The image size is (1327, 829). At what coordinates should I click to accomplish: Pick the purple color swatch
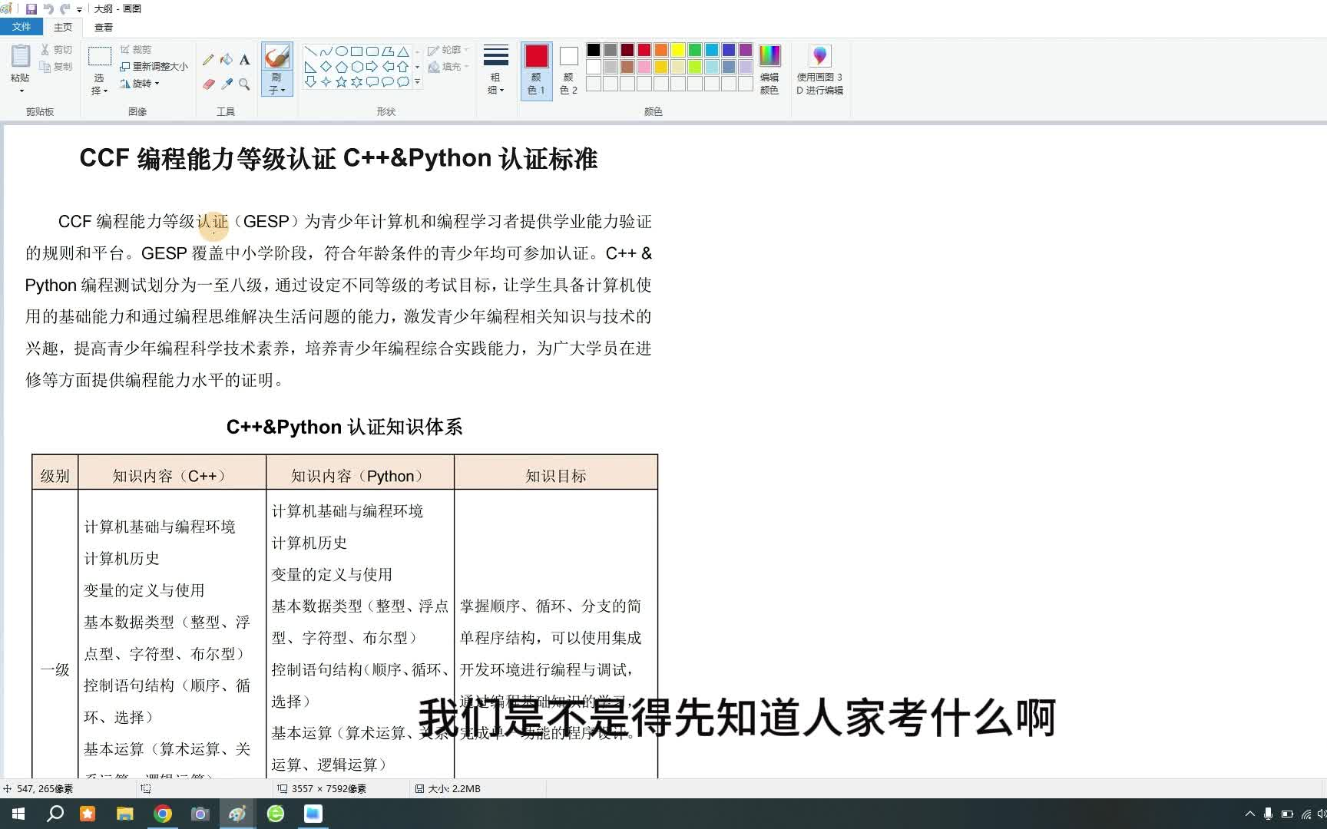pos(746,50)
